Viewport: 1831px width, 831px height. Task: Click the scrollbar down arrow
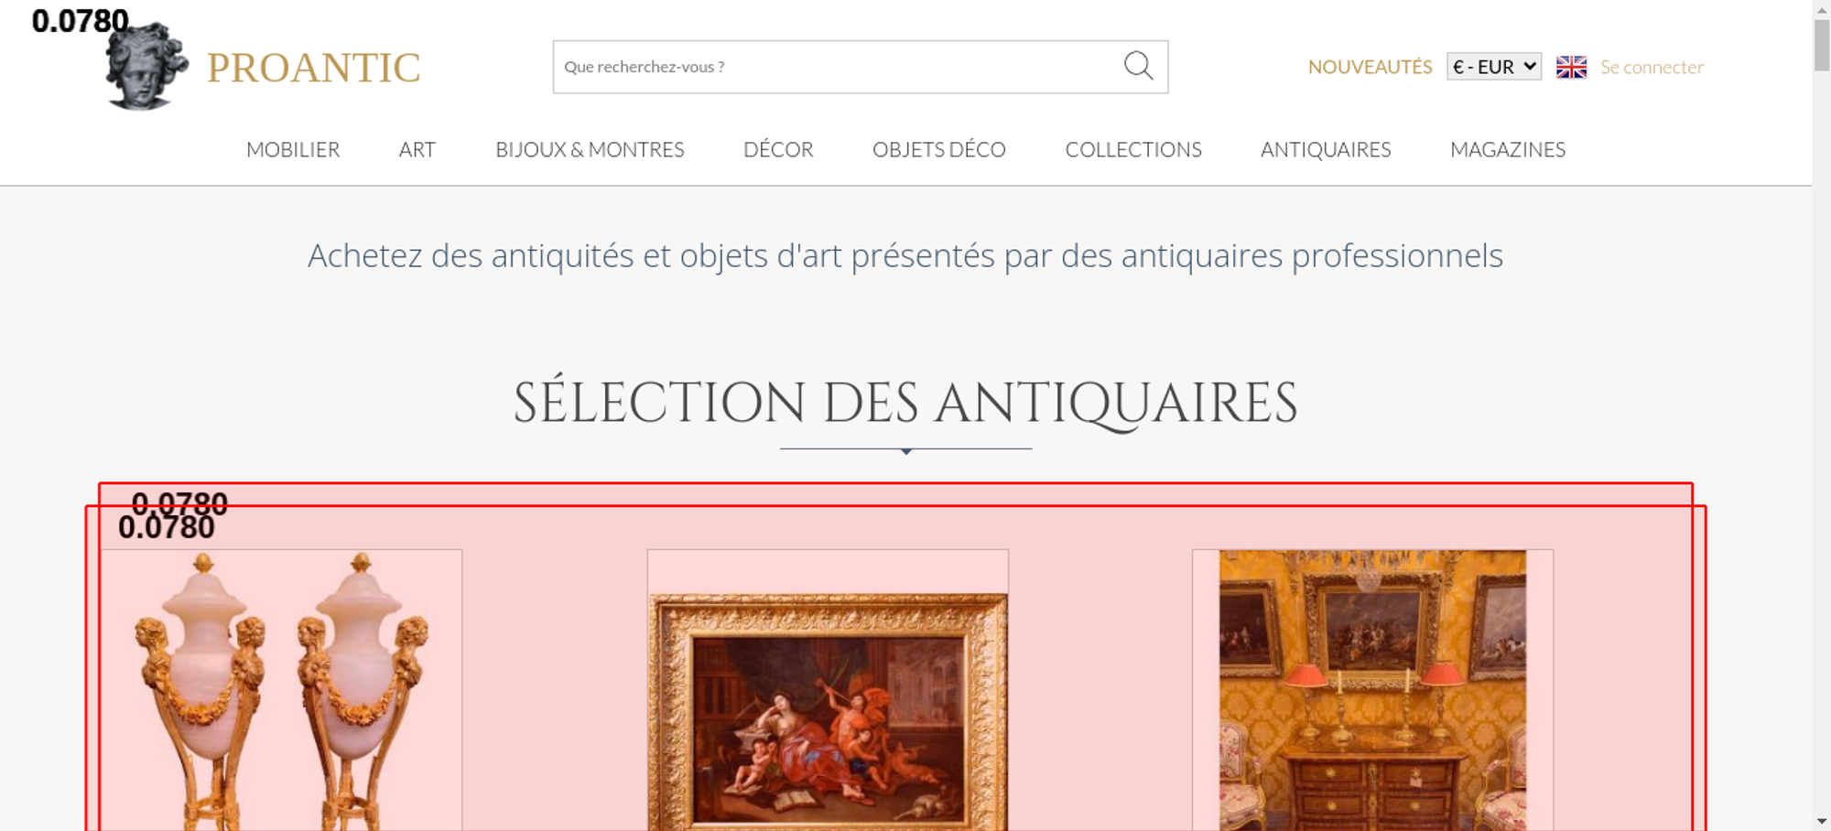coord(1822,821)
